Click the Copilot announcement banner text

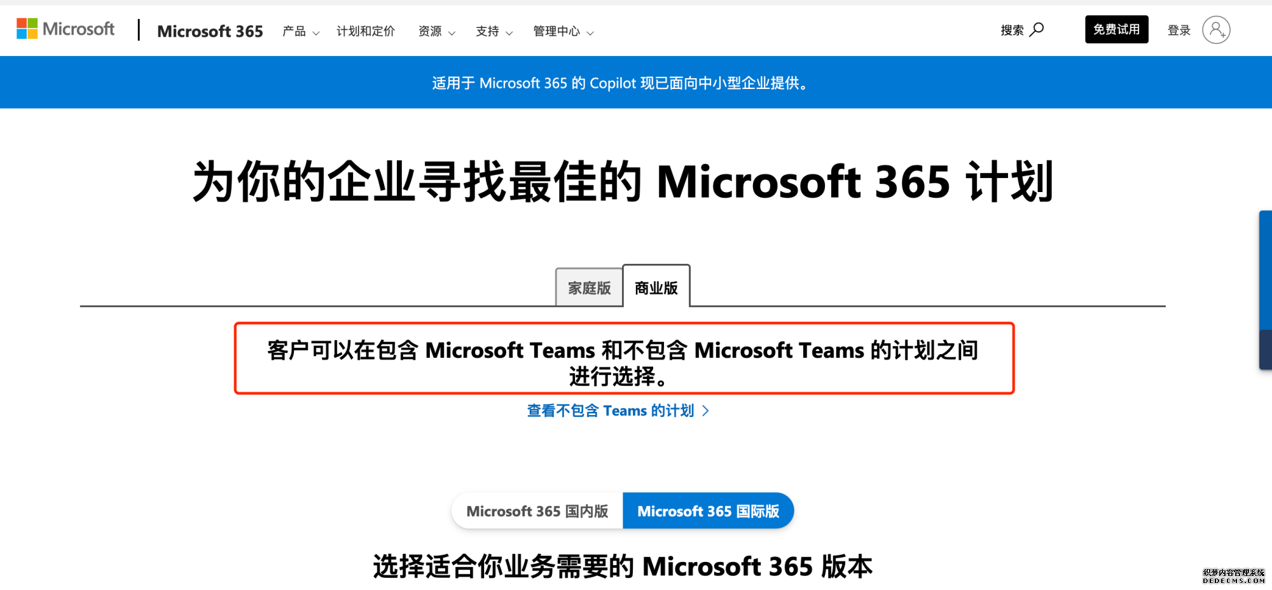pos(621,83)
